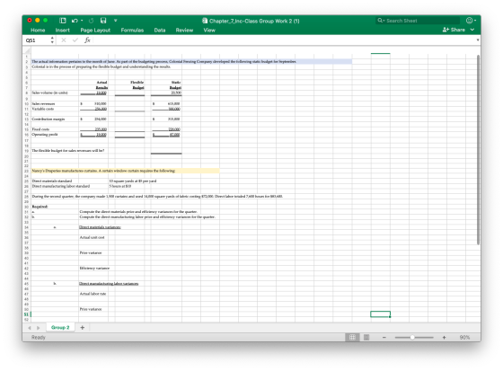Open the Insert ribbon tab

(x=62, y=31)
